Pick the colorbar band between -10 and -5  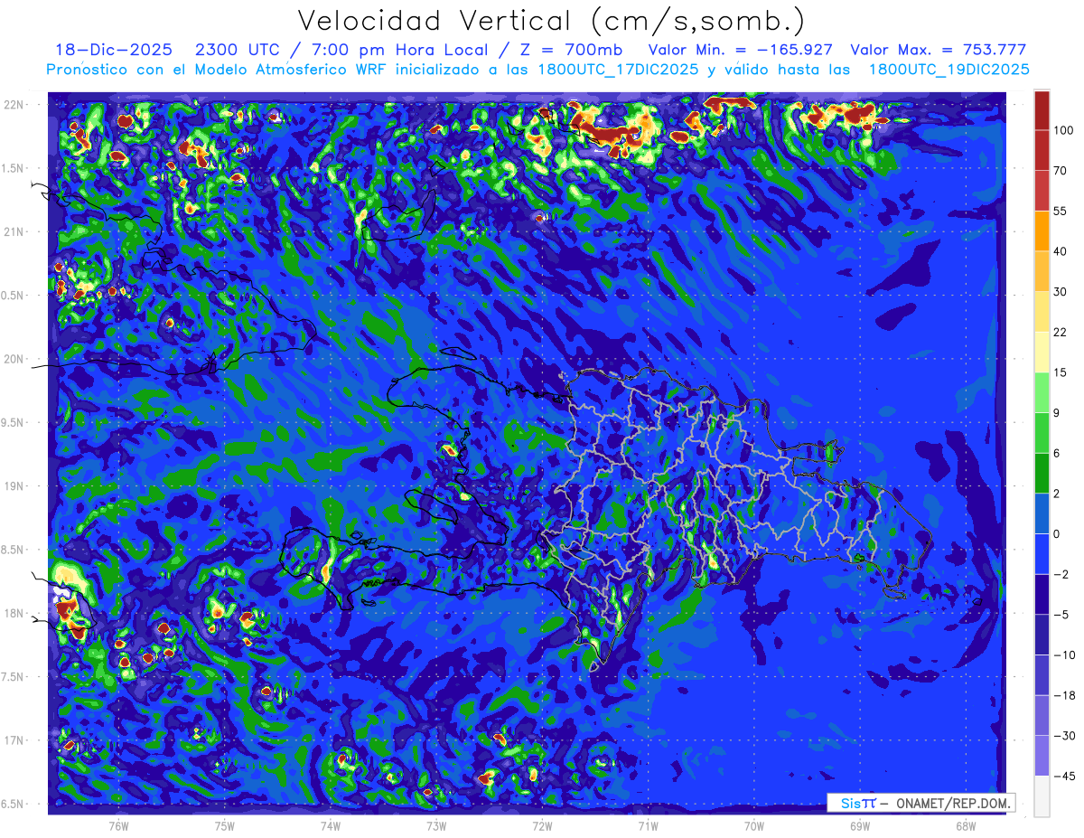click(x=1042, y=634)
